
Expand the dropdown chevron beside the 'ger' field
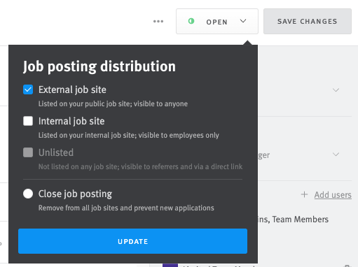point(336,154)
